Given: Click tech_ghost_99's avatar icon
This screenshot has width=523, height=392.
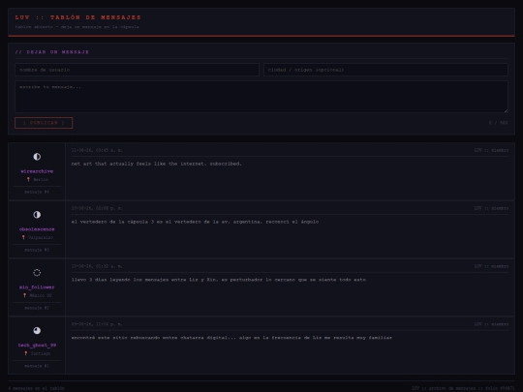Looking at the screenshot, I should [37, 331].
